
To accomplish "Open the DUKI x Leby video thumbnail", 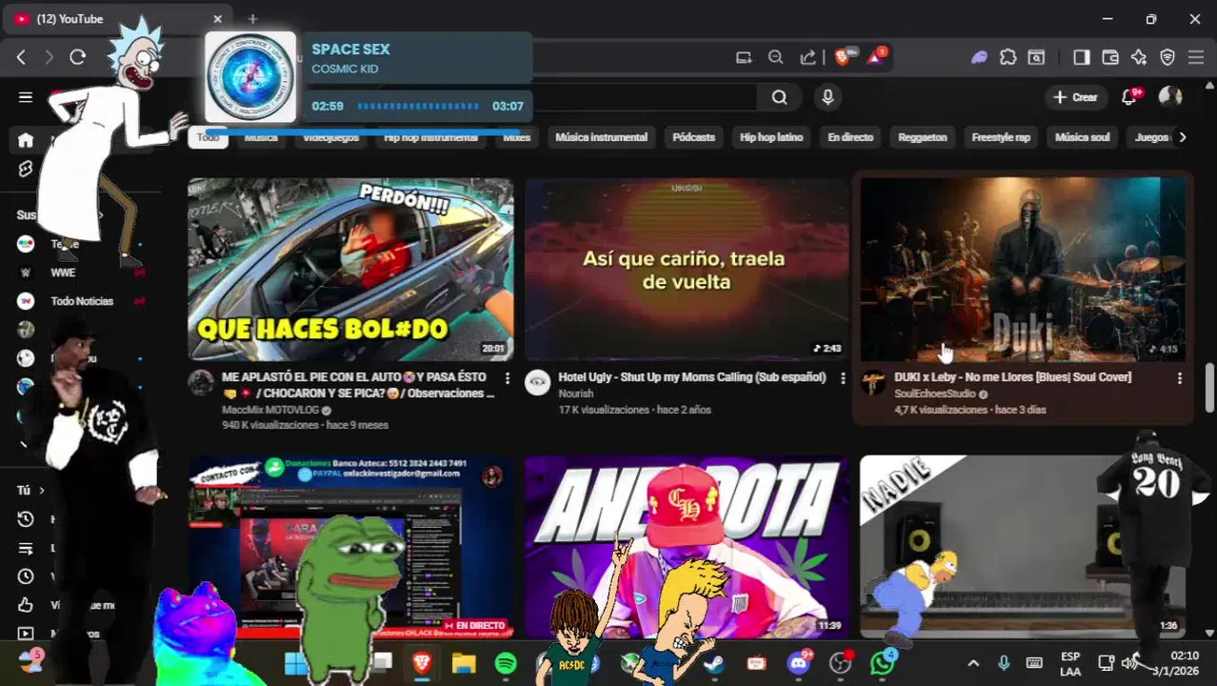I will tap(1024, 270).
